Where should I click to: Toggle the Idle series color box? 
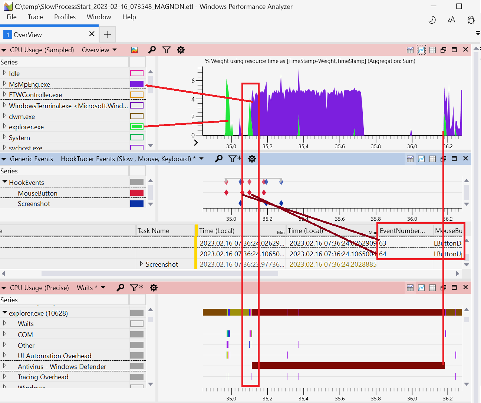[136, 73]
